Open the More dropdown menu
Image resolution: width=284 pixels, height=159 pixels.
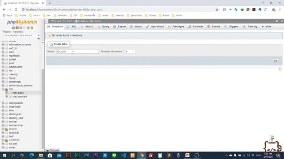coord(266,26)
